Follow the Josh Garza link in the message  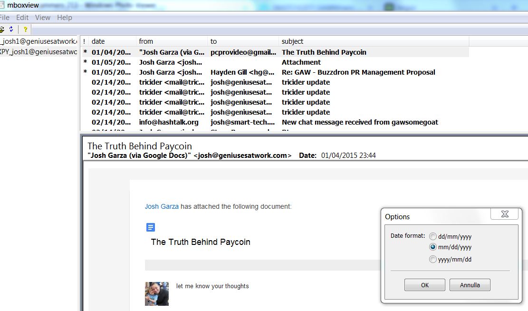162,206
